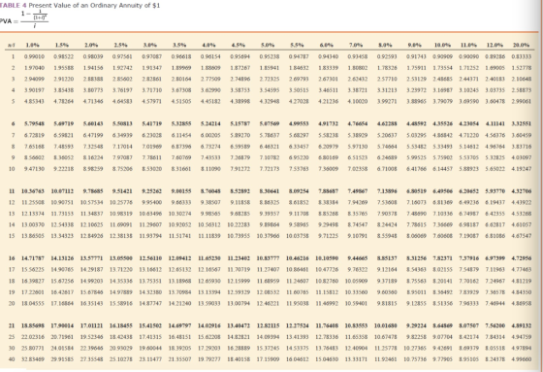Click value 2.77509 in the 4.0% column
The height and width of the screenshot is (372, 543).
[210, 79]
